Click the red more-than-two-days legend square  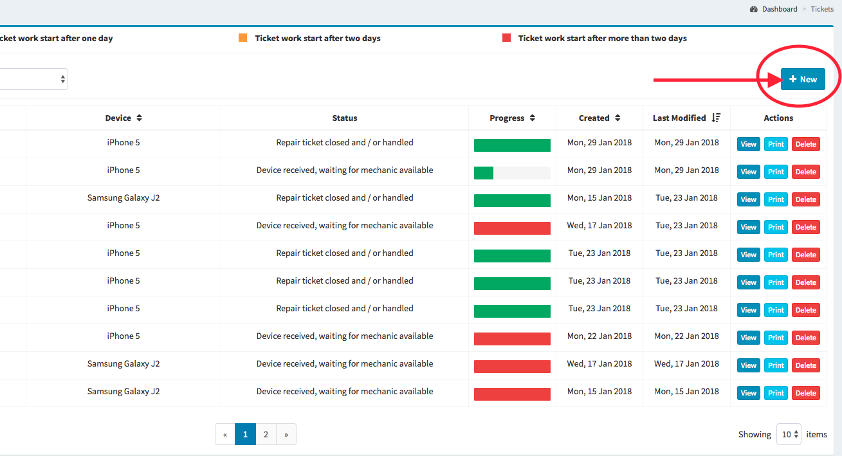[x=506, y=38]
